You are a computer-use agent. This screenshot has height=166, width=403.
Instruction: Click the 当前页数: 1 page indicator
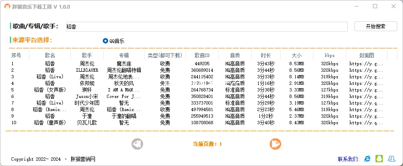click(207, 144)
